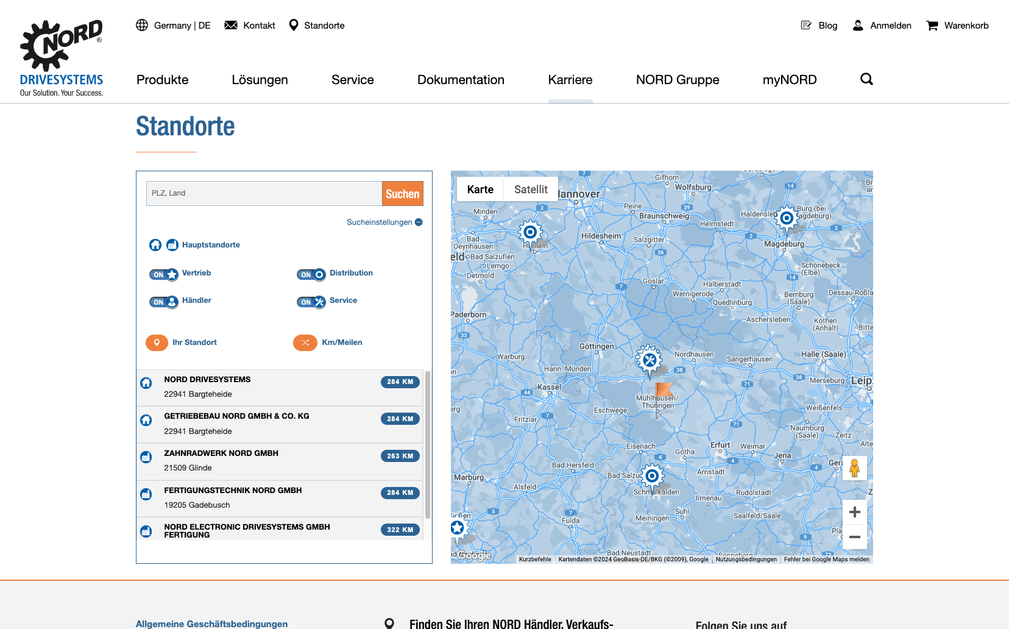This screenshot has width=1009, height=629.
Task: Click the Hauptstandorte factory icon
Action: pos(172,245)
